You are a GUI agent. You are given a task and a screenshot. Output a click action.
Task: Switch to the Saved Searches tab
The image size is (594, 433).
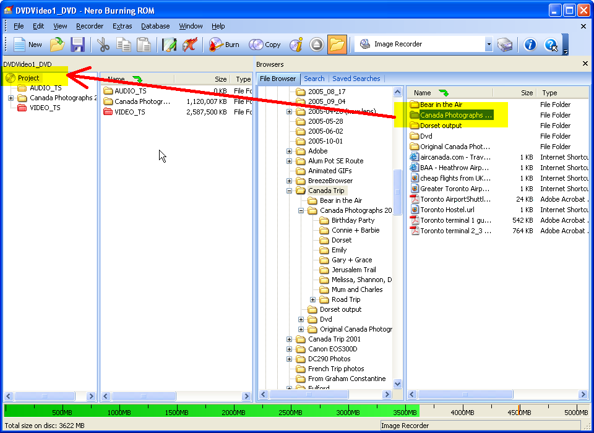coord(356,79)
